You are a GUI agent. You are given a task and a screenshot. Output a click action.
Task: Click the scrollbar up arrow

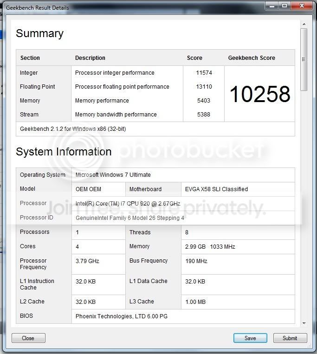[x=304, y=24]
